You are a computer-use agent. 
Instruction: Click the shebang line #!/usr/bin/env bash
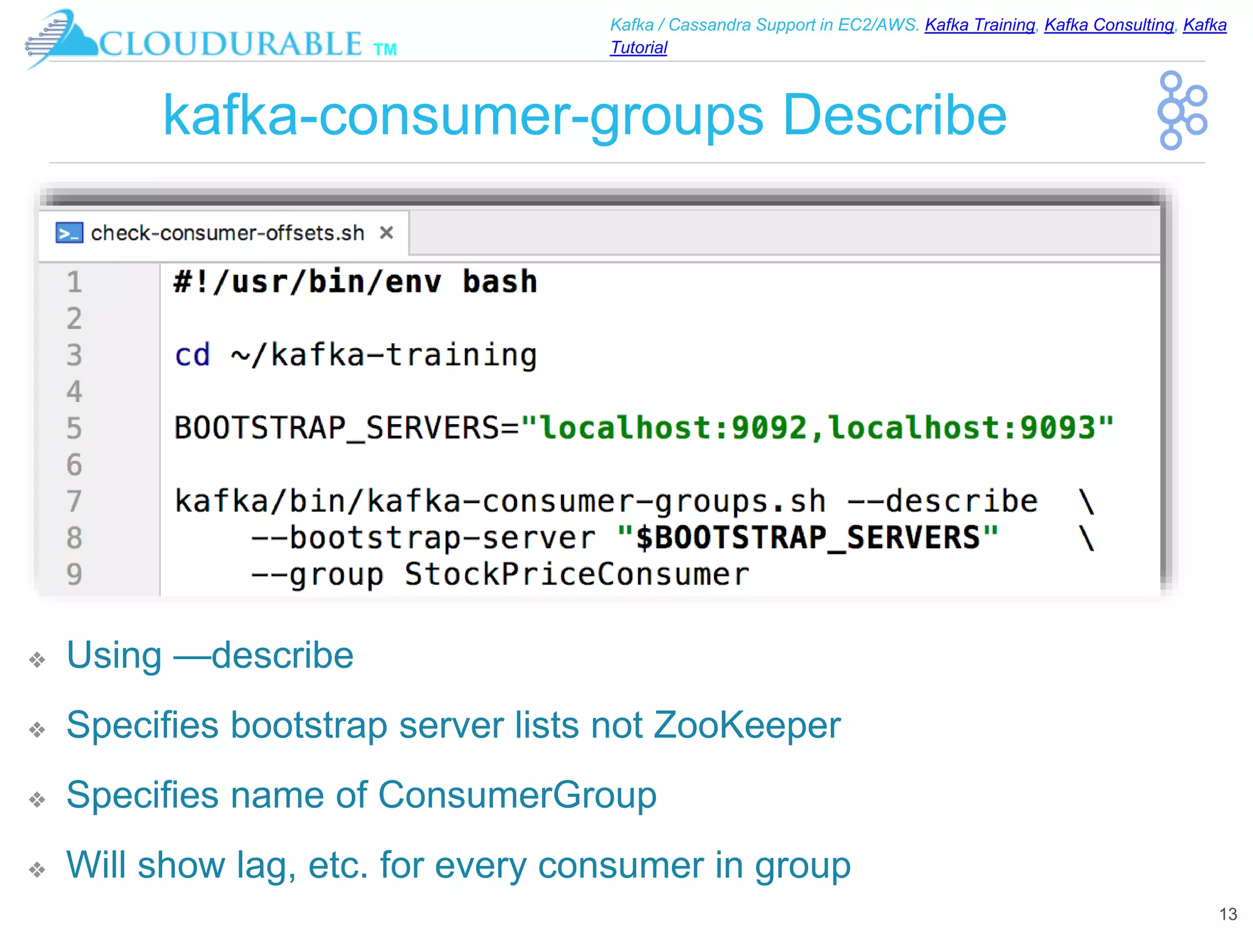pos(355,282)
